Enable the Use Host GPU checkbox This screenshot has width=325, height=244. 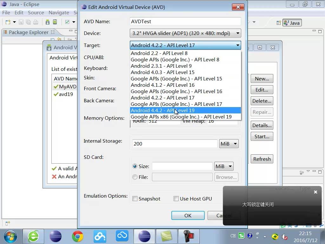point(176,199)
